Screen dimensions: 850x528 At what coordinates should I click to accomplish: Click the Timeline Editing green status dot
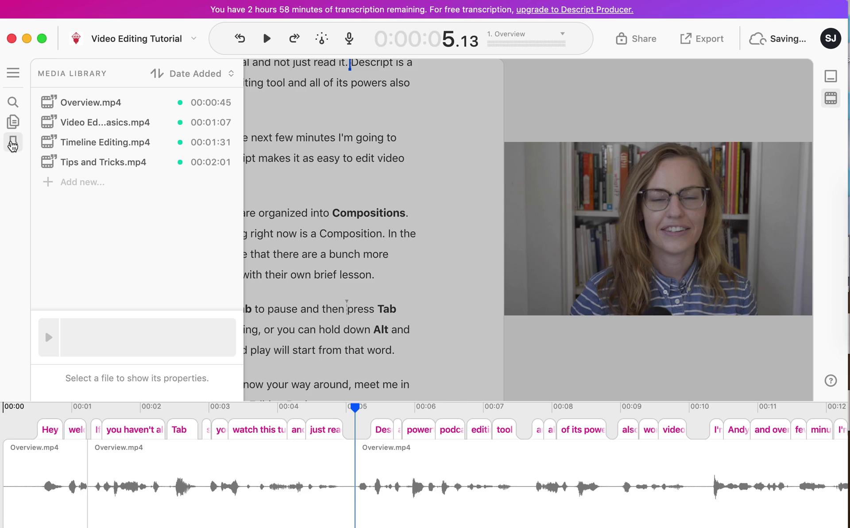click(x=180, y=142)
